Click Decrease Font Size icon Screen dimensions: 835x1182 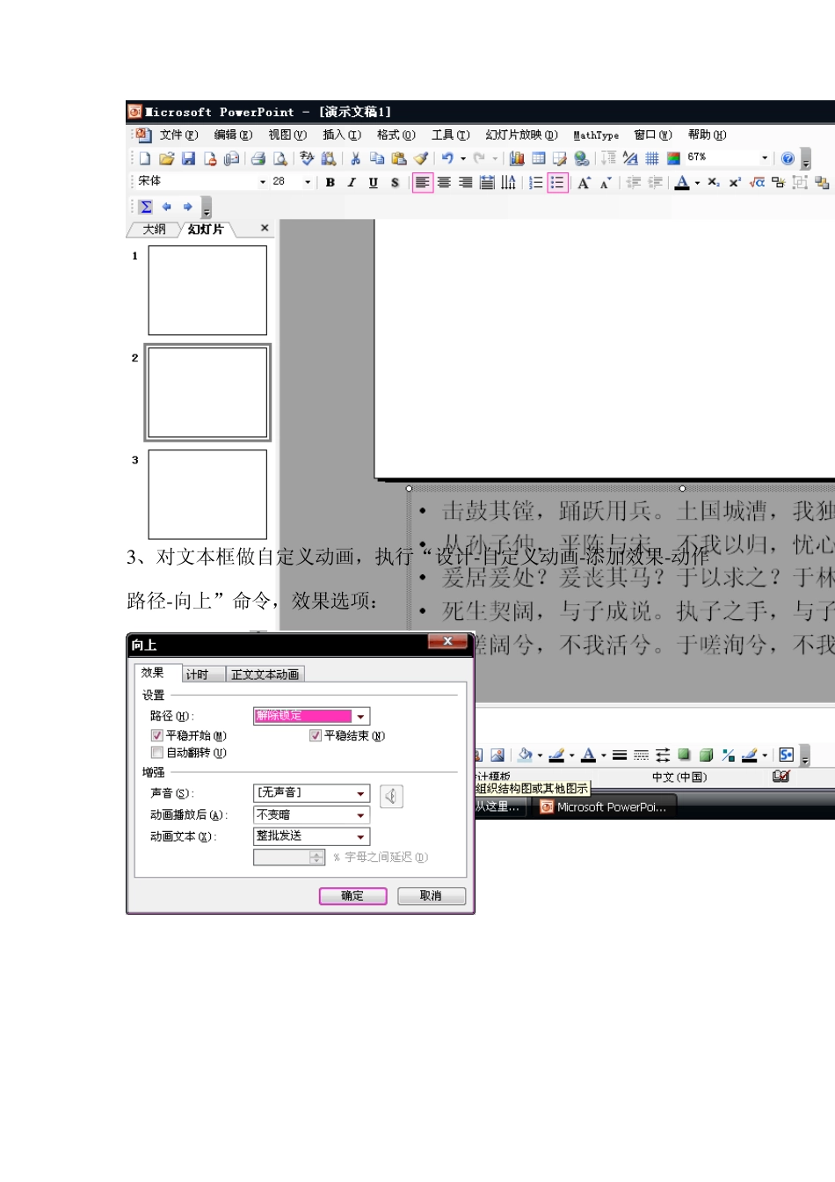point(606,183)
